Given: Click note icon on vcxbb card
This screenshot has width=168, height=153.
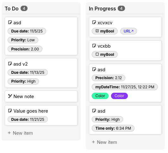Looking at the screenshot, I should coord(94,46).
